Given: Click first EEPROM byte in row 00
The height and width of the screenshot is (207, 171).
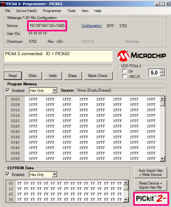Looking at the screenshot, I should 19,183.
